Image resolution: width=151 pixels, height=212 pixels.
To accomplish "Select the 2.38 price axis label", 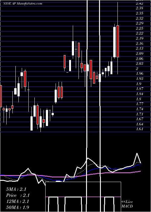I will 140,8.
